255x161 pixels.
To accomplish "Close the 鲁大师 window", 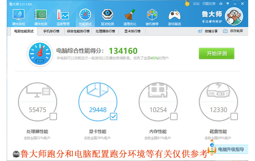I will click(242, 4).
